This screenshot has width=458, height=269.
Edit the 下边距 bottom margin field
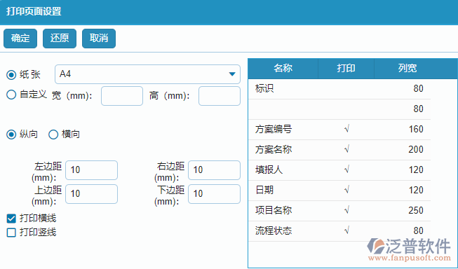(x=214, y=194)
